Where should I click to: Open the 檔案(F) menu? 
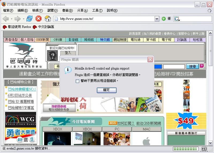[8, 10]
